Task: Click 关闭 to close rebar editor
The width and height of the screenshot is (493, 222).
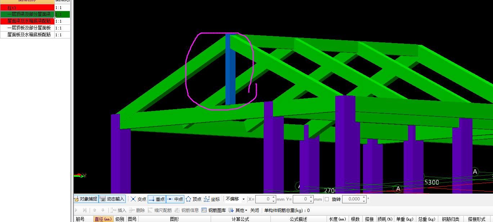Action: tap(255, 211)
